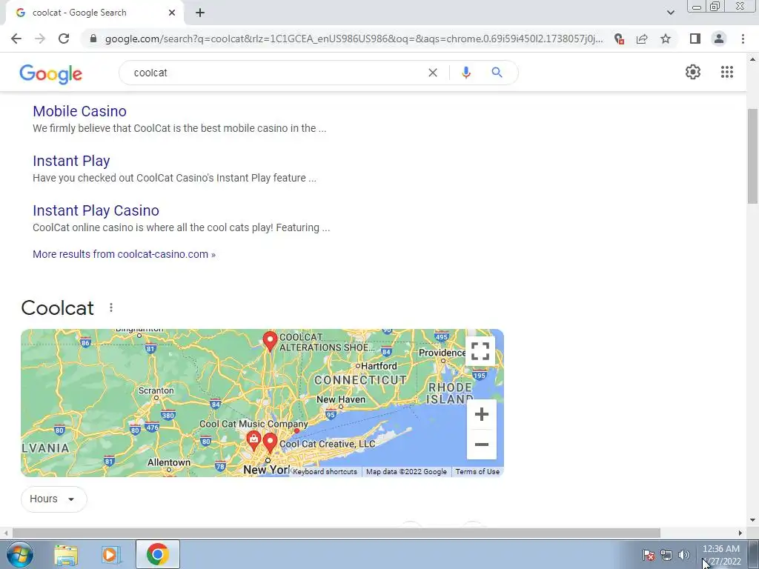Open the Instant Play result
759x569 pixels.
coord(71,161)
